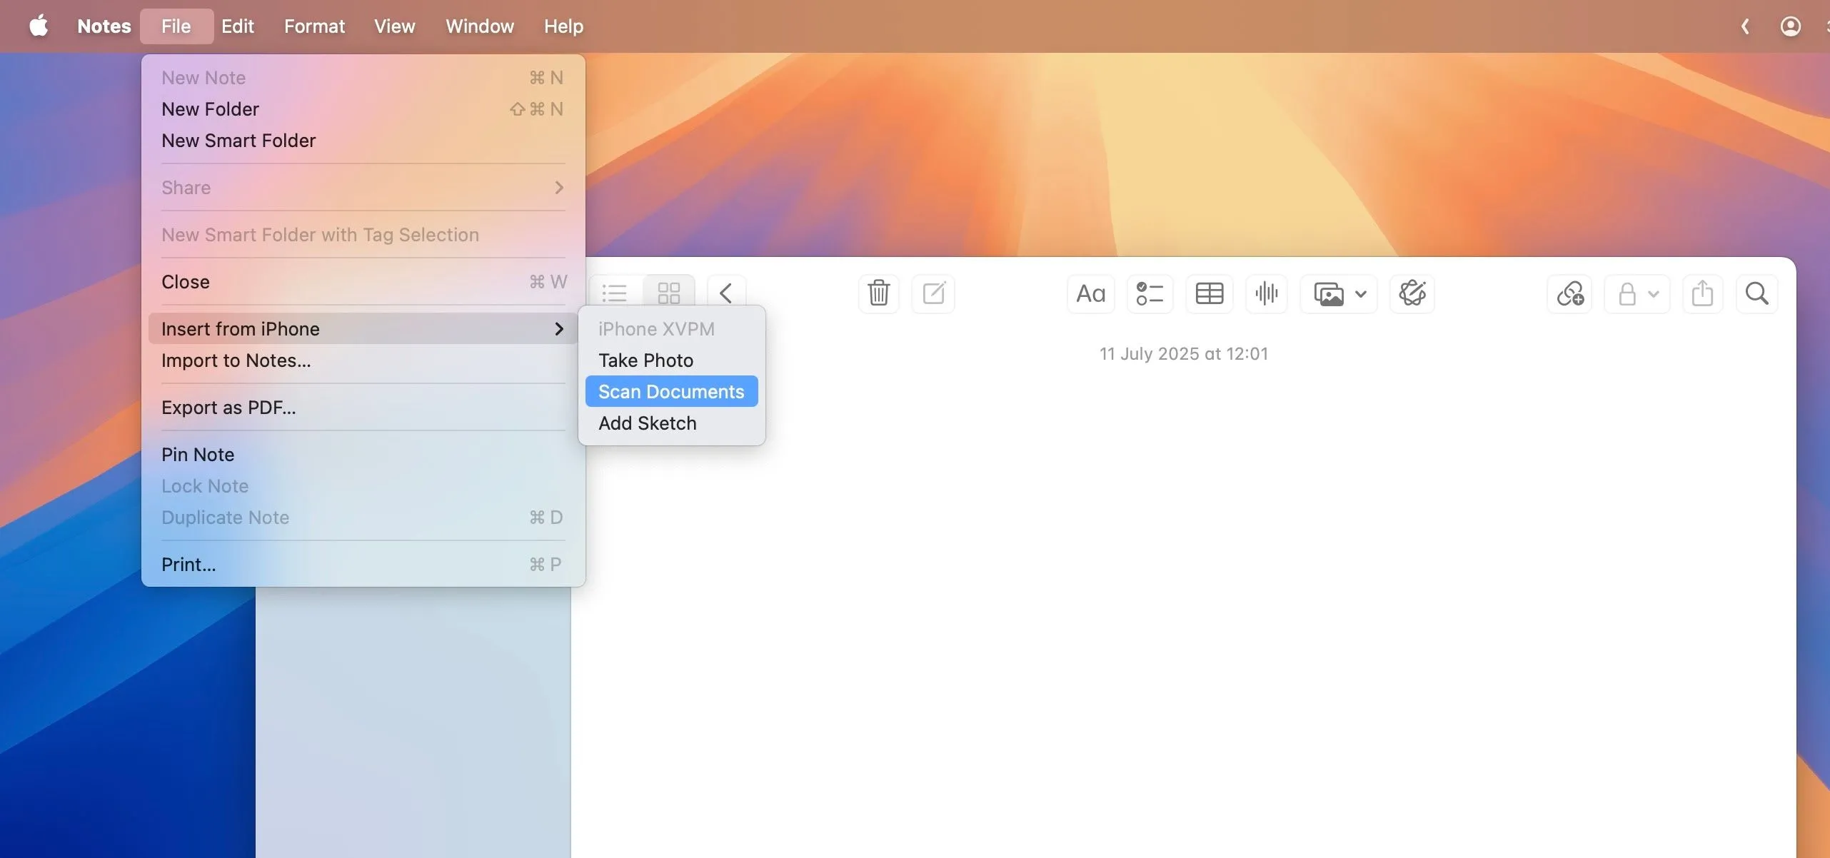Open the Window menu

tap(480, 26)
